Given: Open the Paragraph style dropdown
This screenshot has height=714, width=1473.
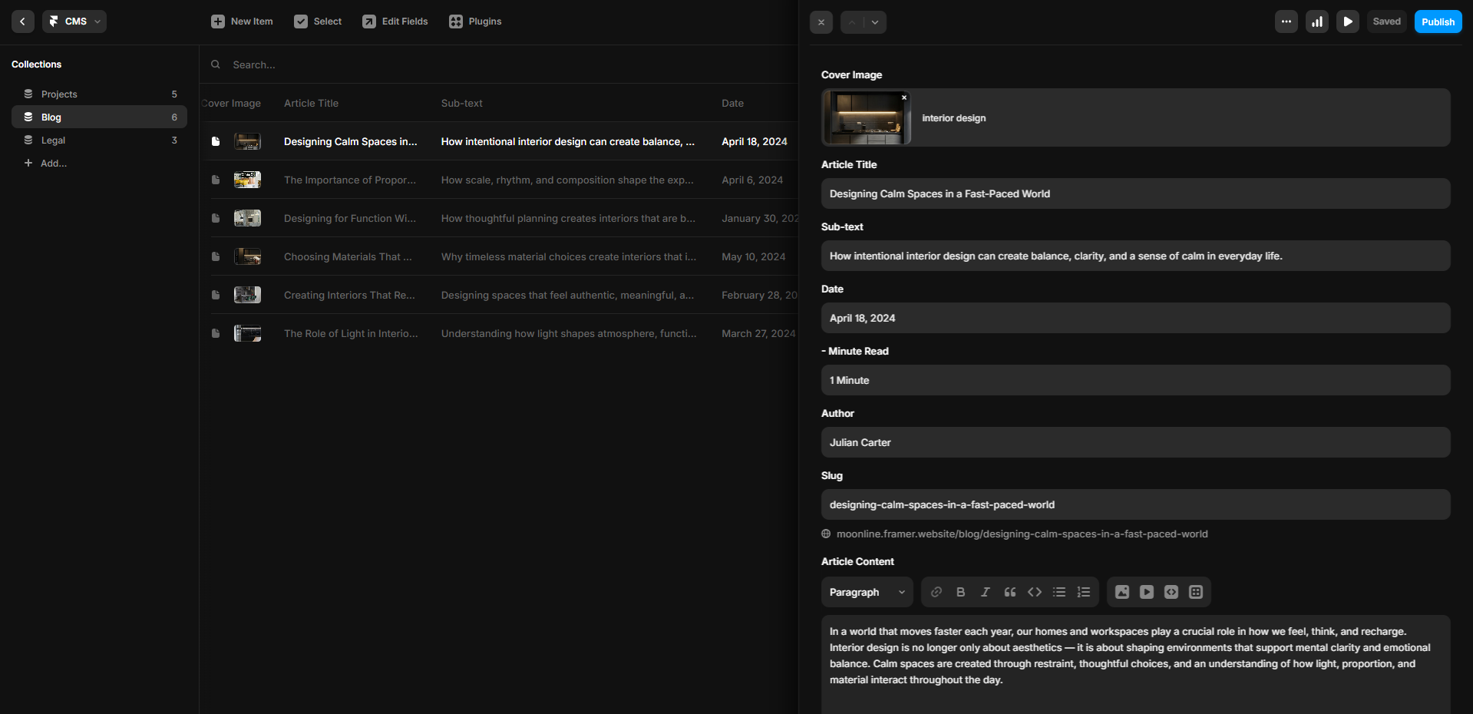Looking at the screenshot, I should pos(867,592).
